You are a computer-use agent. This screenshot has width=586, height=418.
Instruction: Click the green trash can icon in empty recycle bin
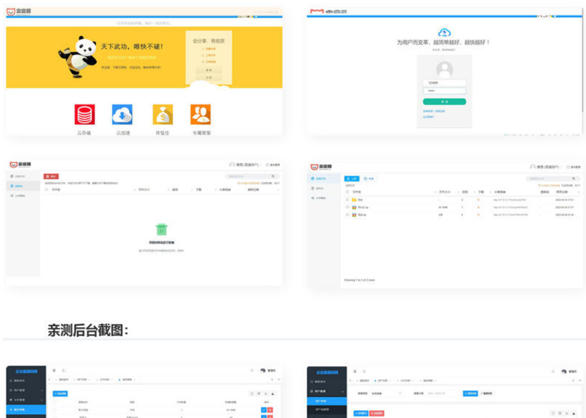coord(161,229)
